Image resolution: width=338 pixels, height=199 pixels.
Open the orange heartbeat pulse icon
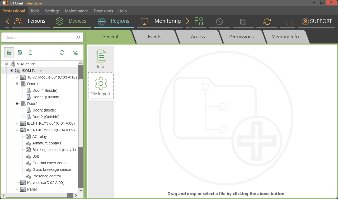point(288,22)
